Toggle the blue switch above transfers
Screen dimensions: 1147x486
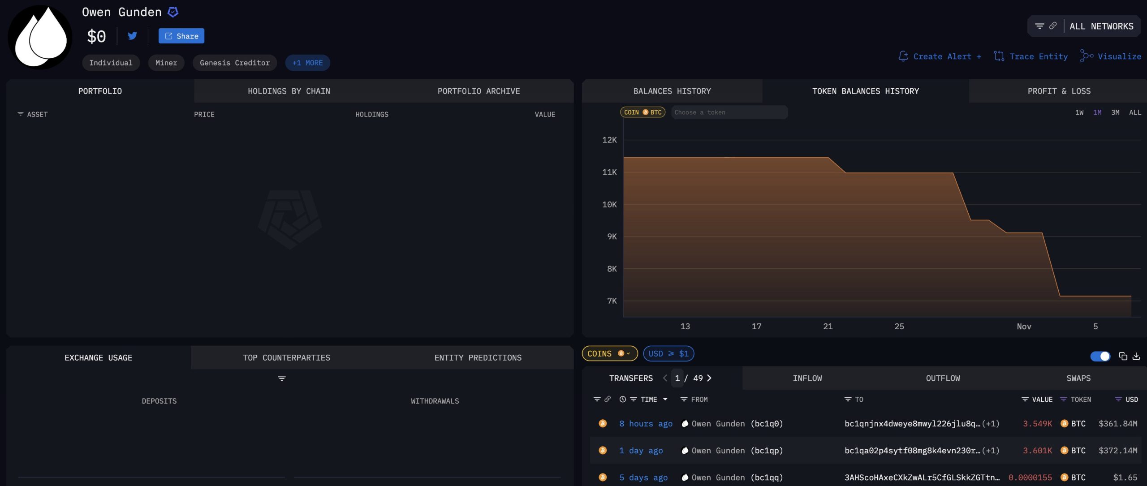click(x=1100, y=356)
